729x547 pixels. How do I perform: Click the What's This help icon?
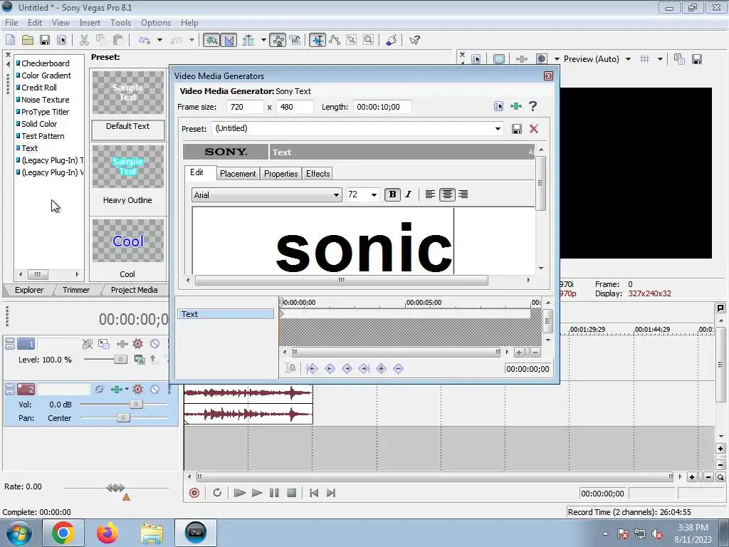click(x=414, y=40)
